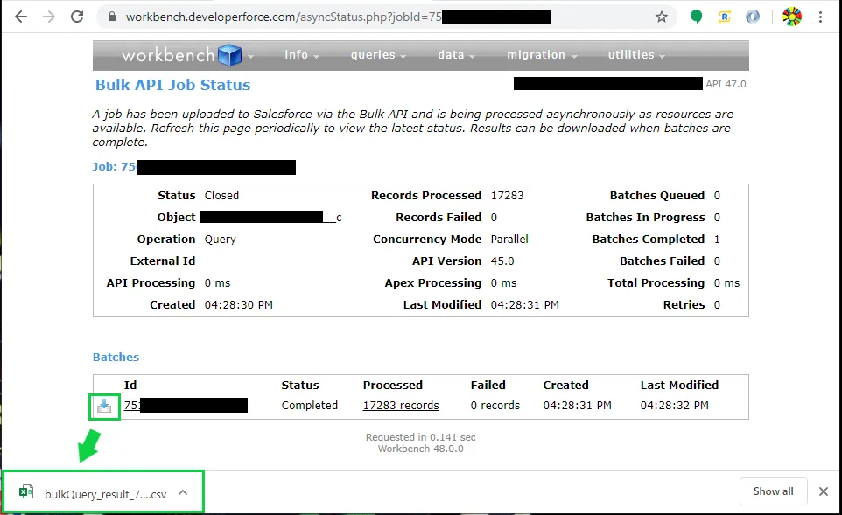Open the data dropdown menu
Image resolution: width=842 pixels, height=515 pixels.
[456, 55]
